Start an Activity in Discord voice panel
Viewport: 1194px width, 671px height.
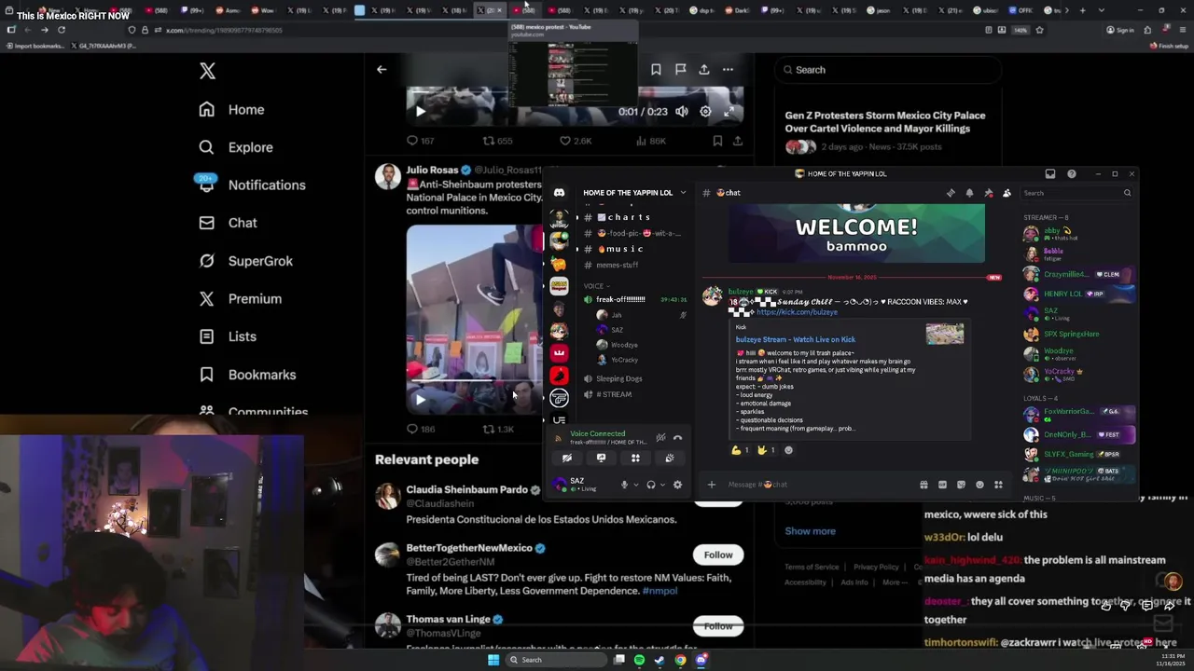(635, 458)
